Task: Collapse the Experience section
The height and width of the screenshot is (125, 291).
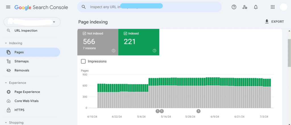Action: click(x=6, y=83)
